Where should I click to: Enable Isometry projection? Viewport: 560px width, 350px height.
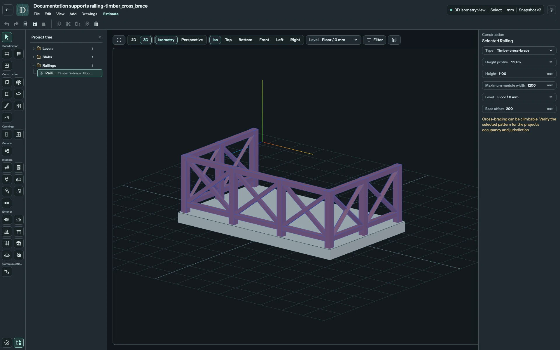tap(166, 40)
